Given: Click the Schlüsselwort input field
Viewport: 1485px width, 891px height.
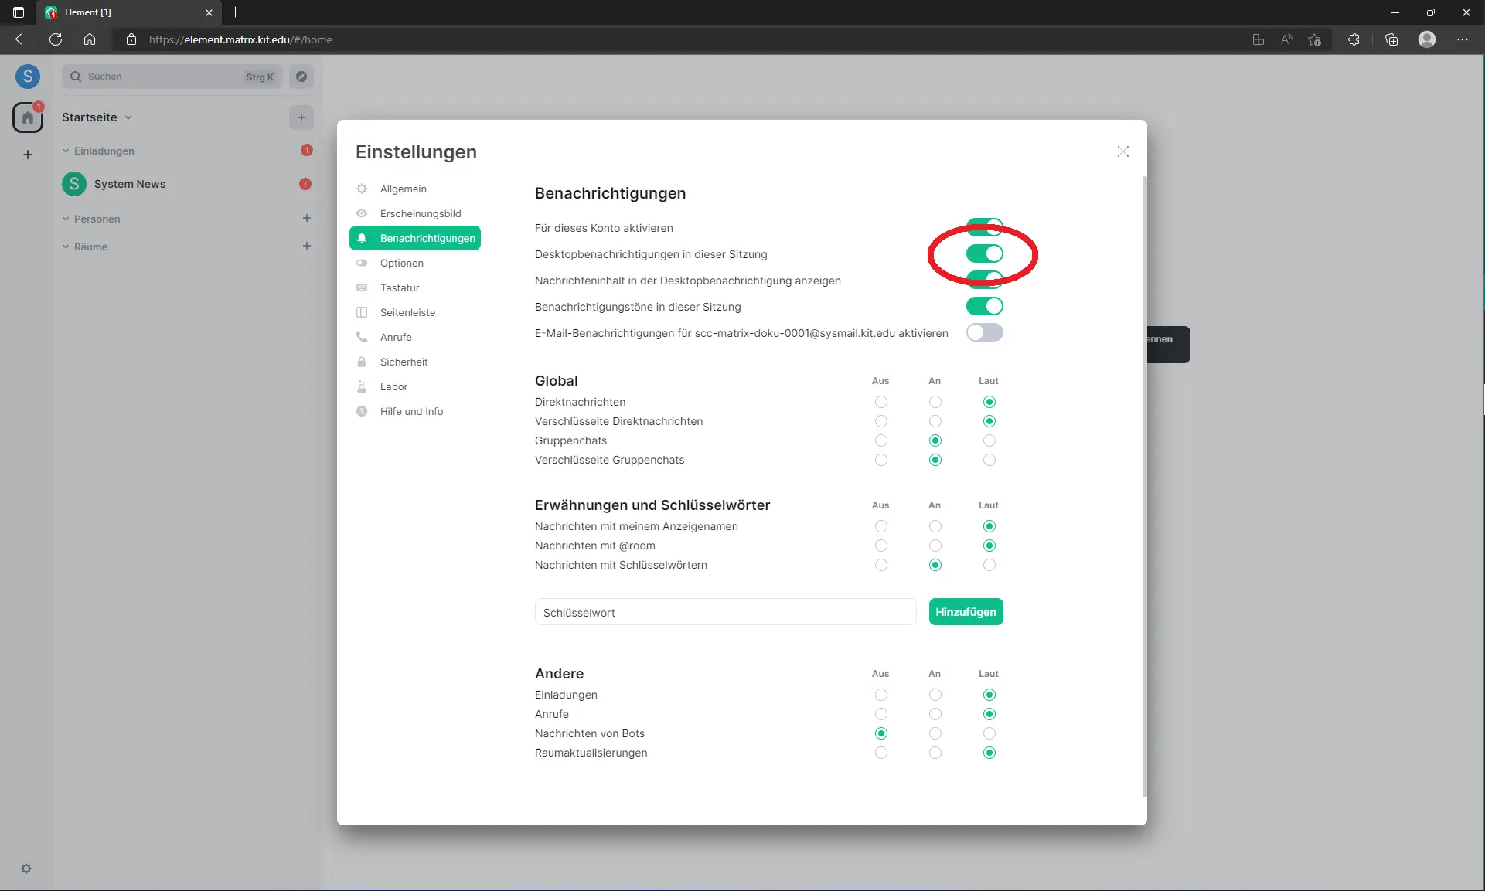Looking at the screenshot, I should coord(724,611).
